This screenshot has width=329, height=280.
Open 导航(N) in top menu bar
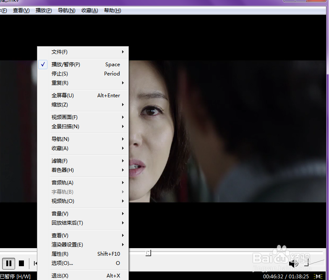coord(66,10)
